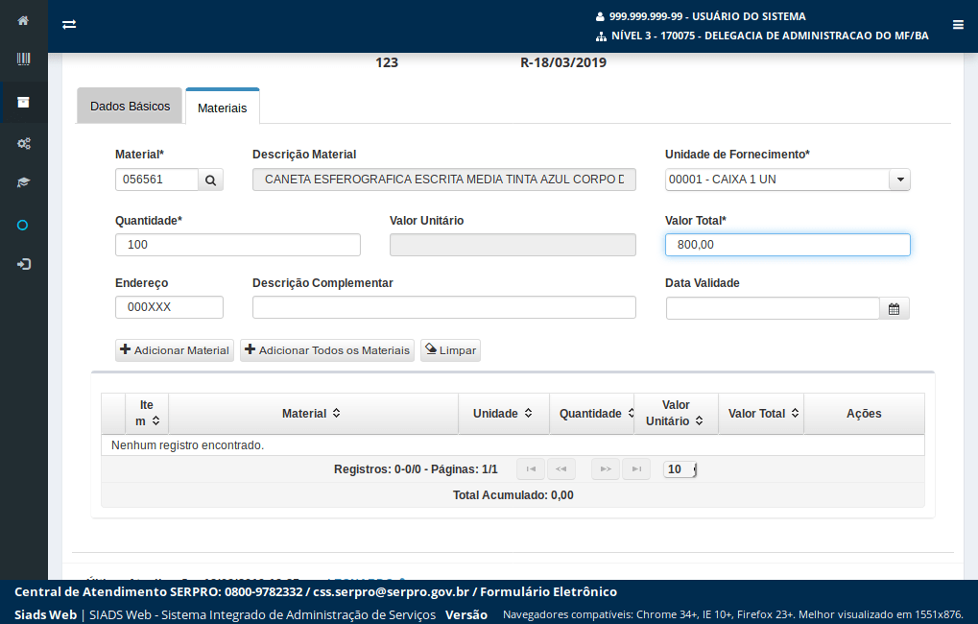Click the '123' header number
This screenshot has width=978, height=624.
pyautogui.click(x=387, y=62)
